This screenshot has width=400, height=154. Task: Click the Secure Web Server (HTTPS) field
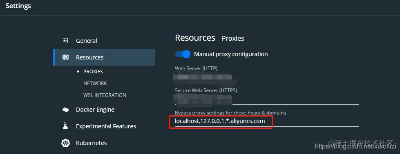point(266,99)
